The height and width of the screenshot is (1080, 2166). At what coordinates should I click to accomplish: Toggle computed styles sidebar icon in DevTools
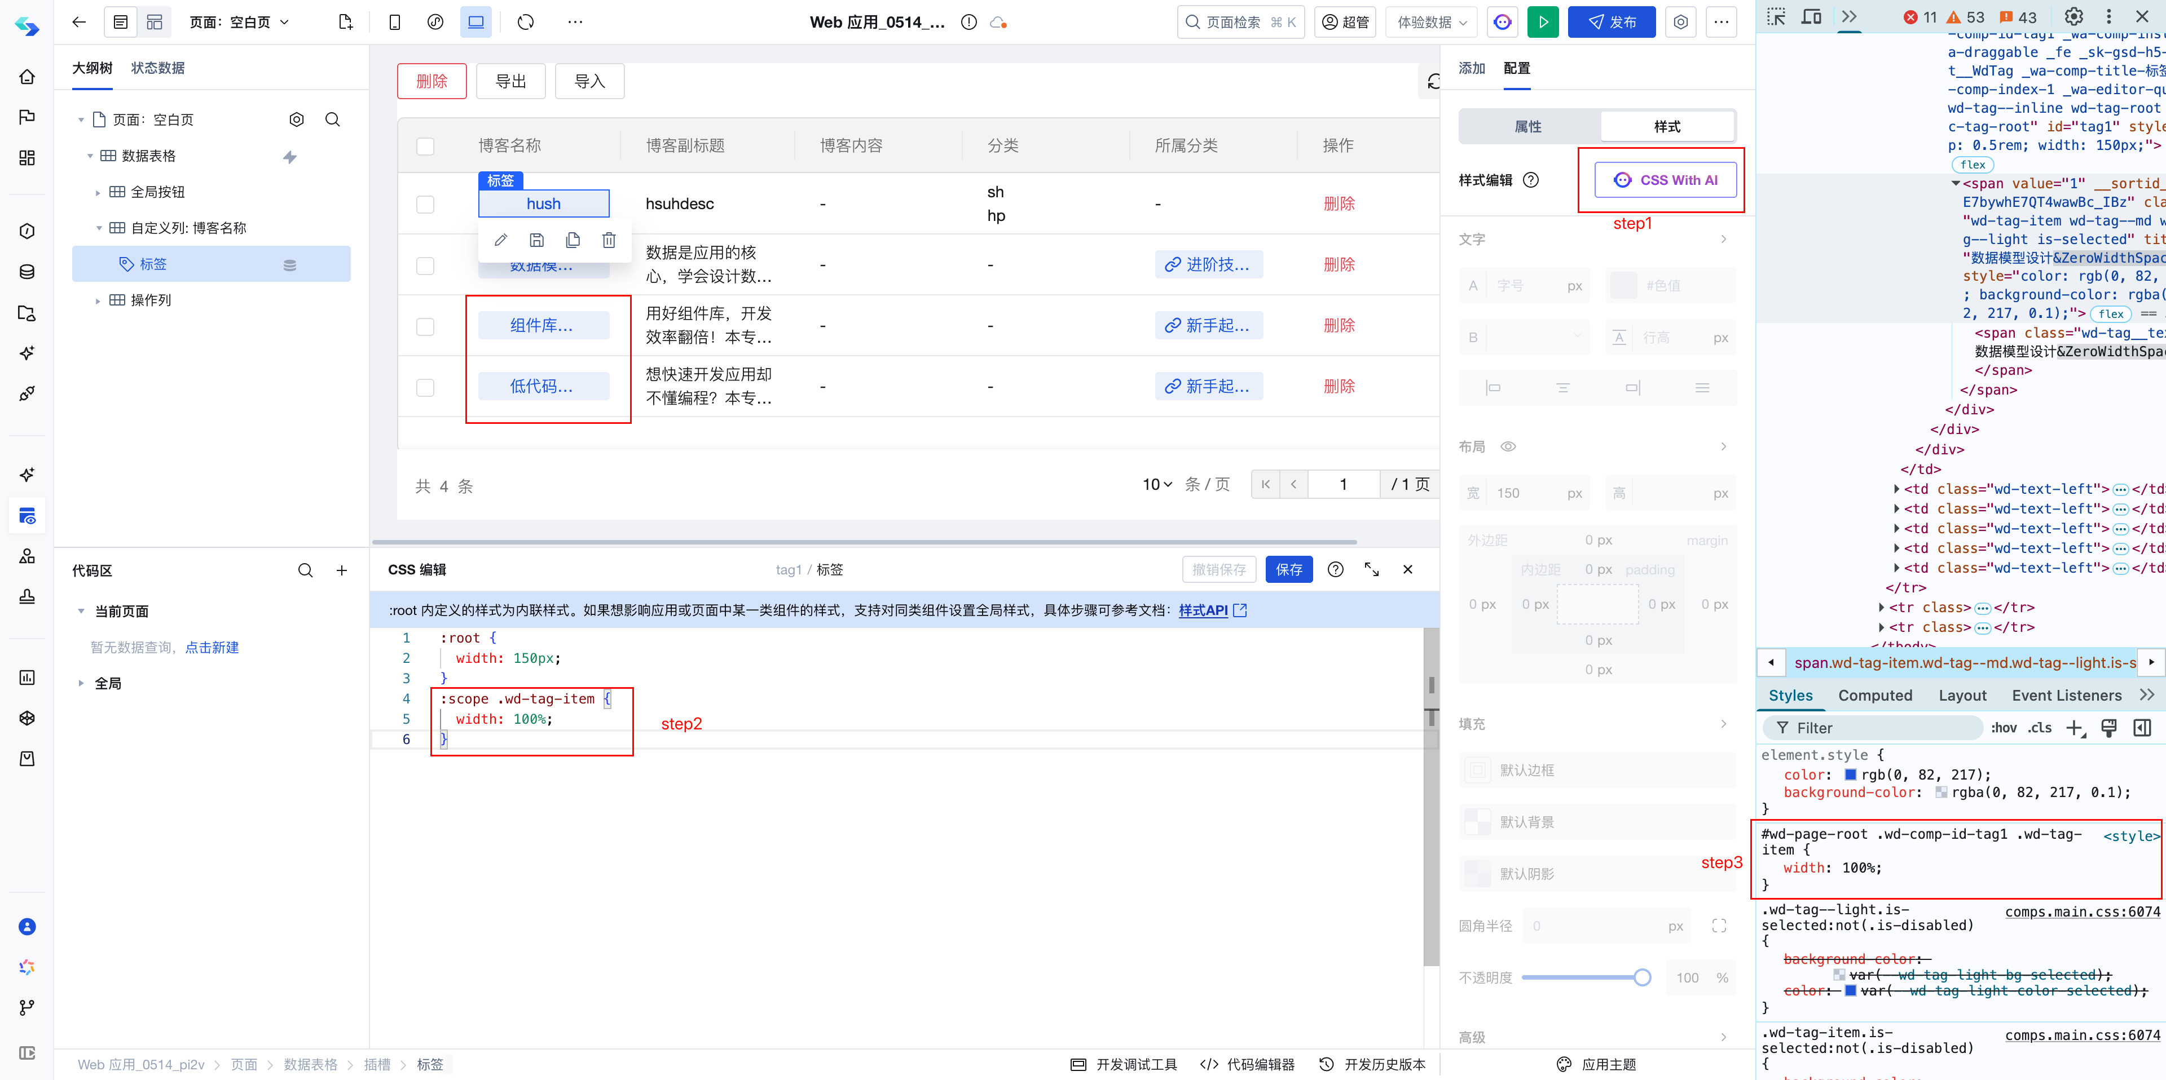coord(2142,728)
